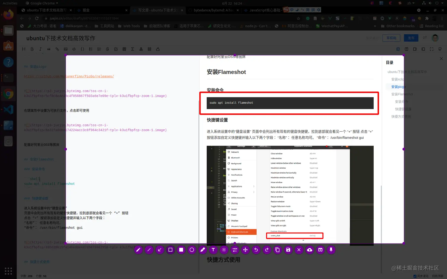Image resolution: width=447 pixels, height=279 pixels.
Task: Select the Flameshot straight line tool
Action: pyautogui.click(x=149, y=250)
